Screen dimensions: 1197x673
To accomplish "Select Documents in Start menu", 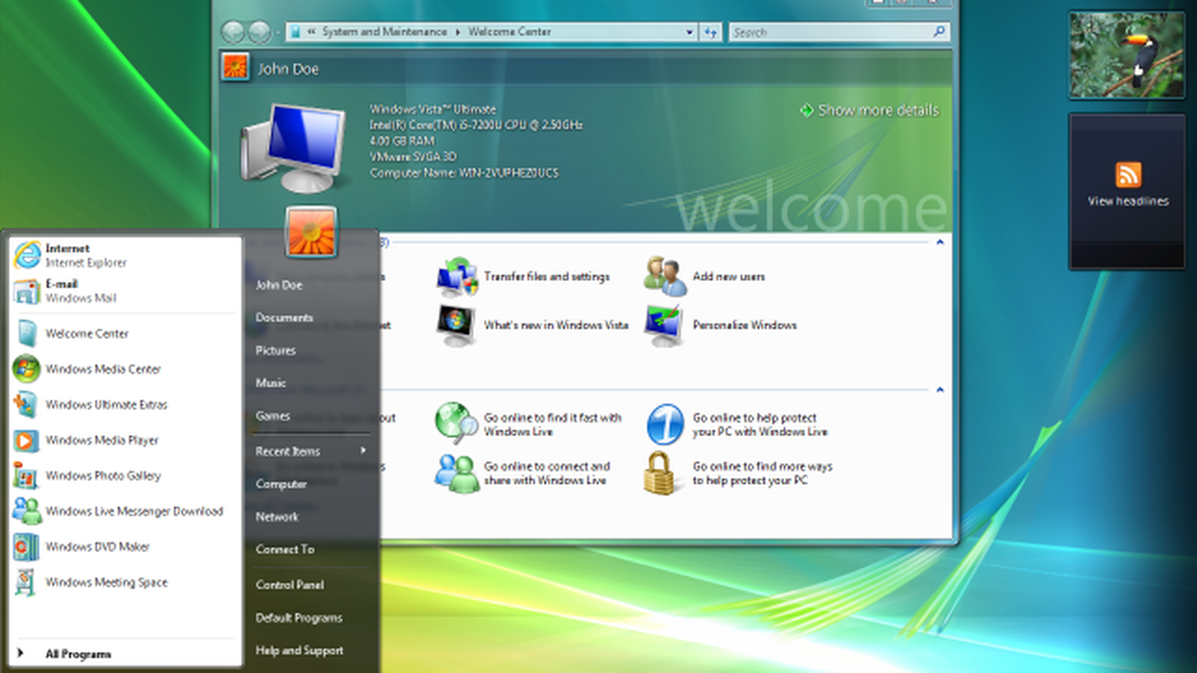I will [x=284, y=318].
